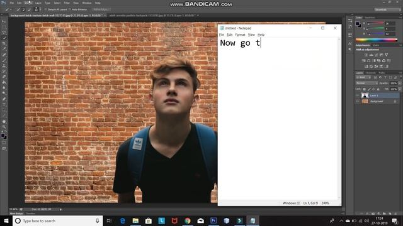Switch to the second document tab (backpack image)
This screenshot has height=226, width=403.
click(x=152, y=16)
